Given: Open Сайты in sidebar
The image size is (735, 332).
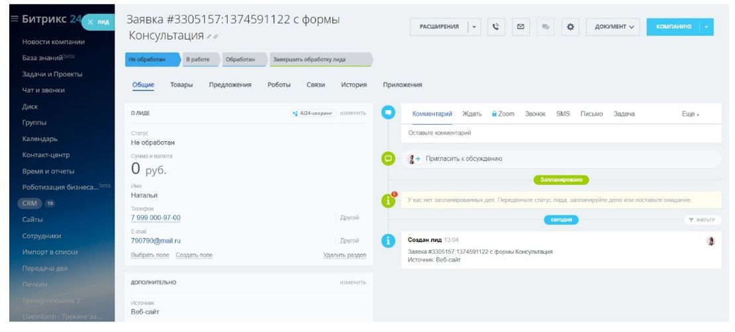Looking at the screenshot, I should click(32, 219).
